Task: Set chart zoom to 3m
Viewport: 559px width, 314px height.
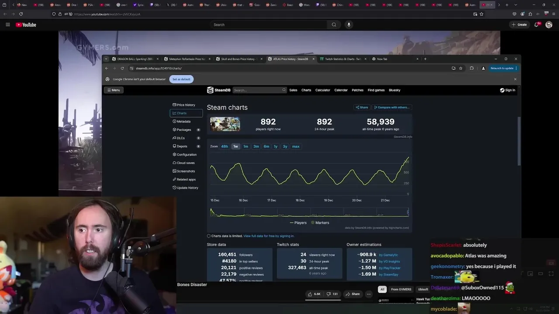Action: coord(256,147)
